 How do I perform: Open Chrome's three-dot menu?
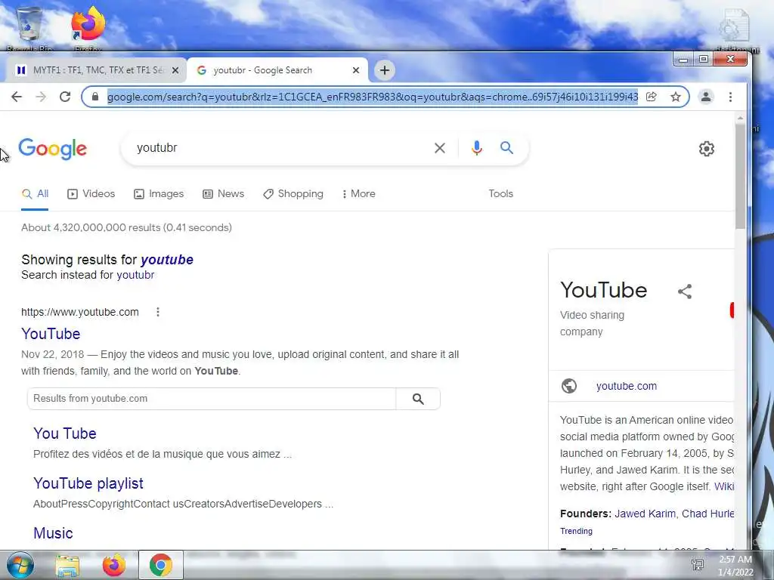[731, 97]
